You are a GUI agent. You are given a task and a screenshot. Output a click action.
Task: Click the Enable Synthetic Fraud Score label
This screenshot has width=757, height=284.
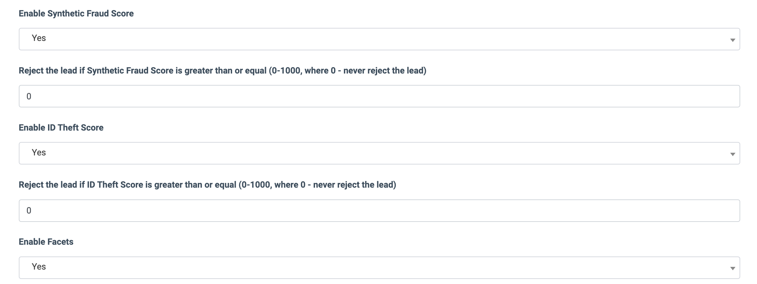(76, 13)
